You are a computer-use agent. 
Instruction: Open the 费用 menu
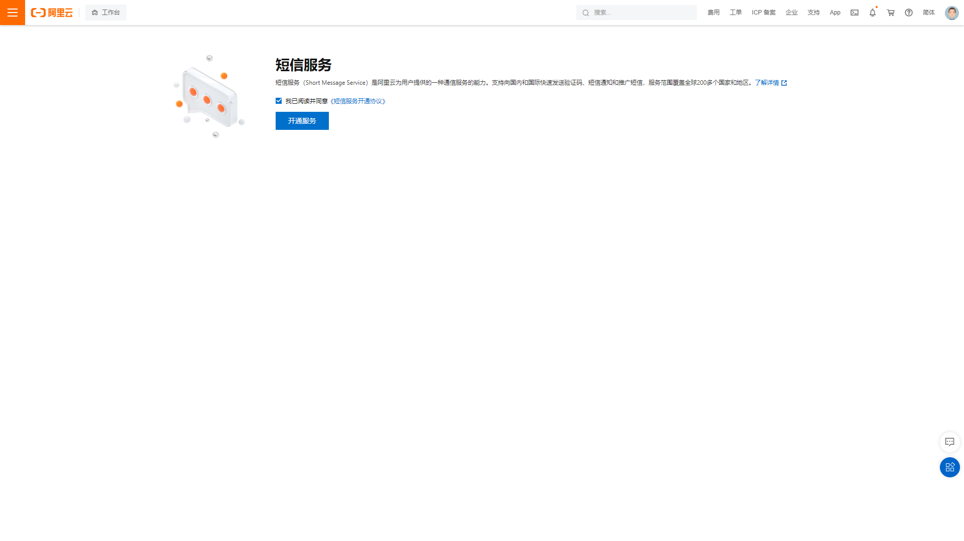[x=713, y=13]
